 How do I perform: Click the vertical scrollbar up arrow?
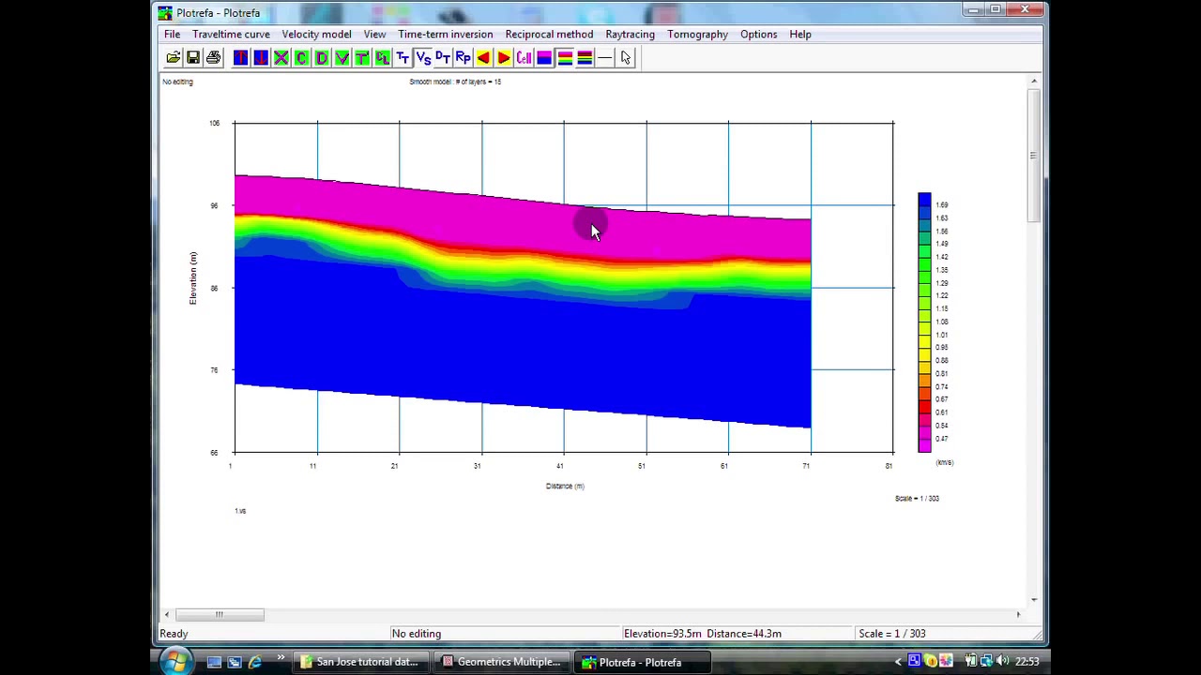tap(1034, 82)
